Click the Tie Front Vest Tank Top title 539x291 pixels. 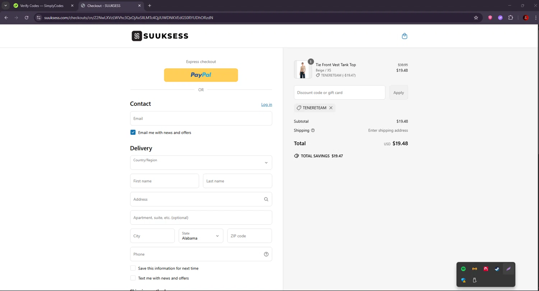pyautogui.click(x=336, y=65)
